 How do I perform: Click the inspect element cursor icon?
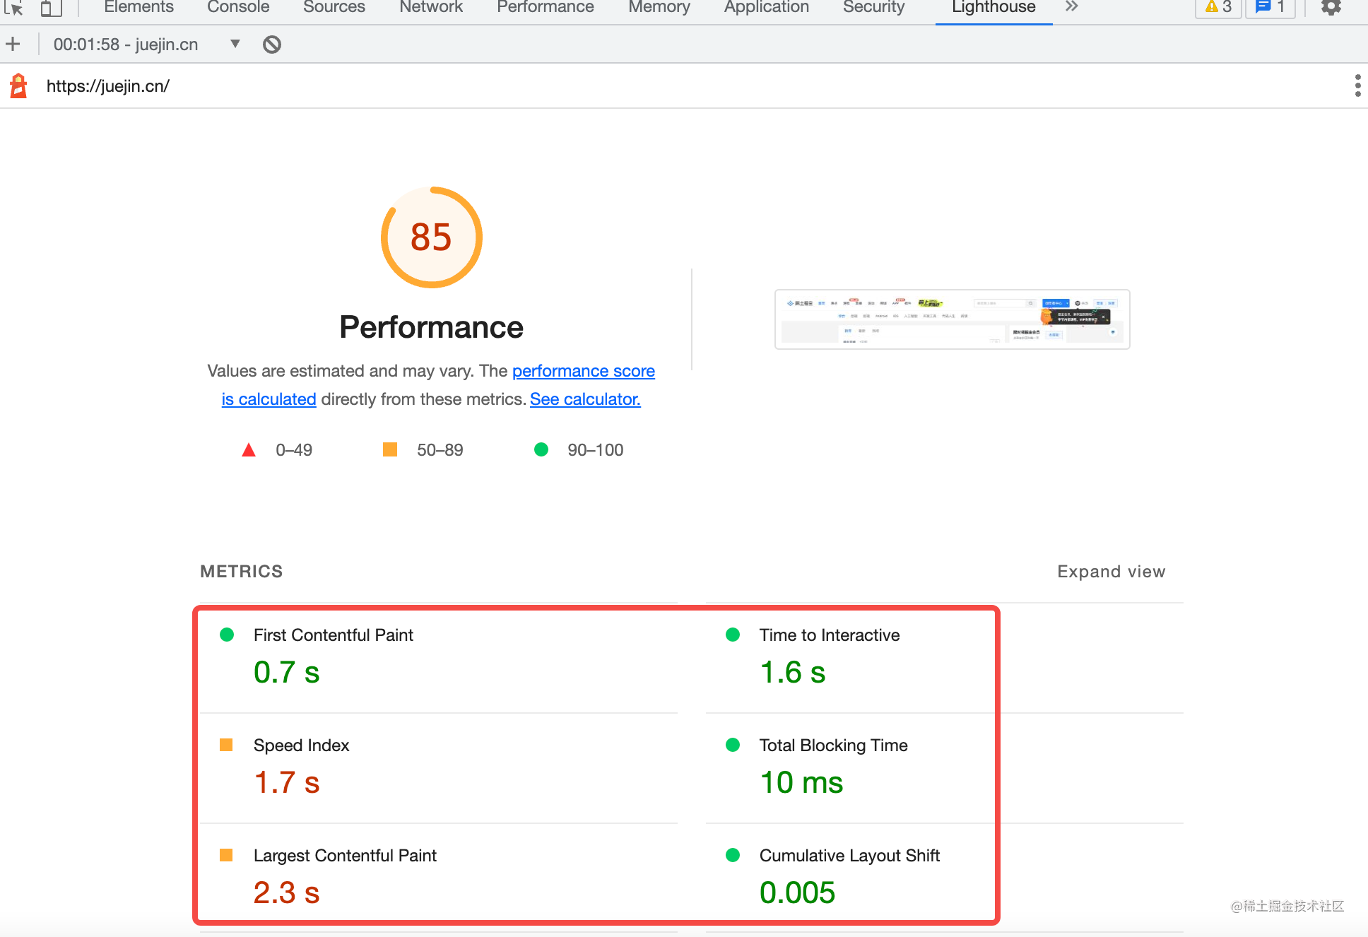coord(14,8)
